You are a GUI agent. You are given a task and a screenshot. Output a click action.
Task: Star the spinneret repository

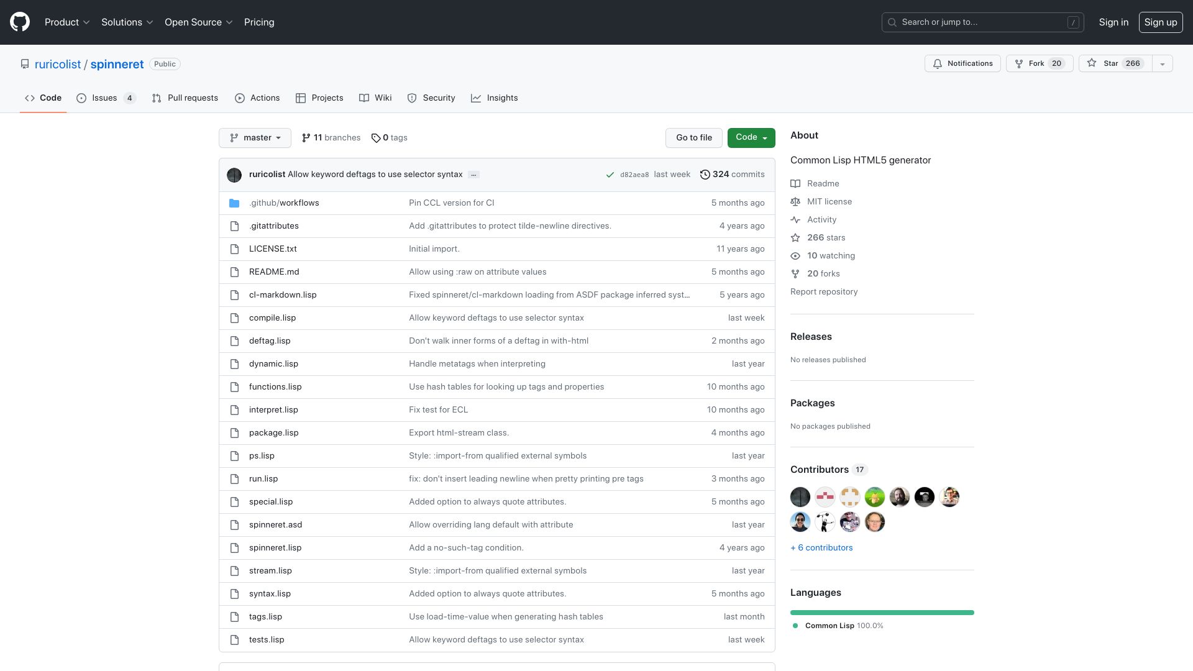pos(1115,63)
